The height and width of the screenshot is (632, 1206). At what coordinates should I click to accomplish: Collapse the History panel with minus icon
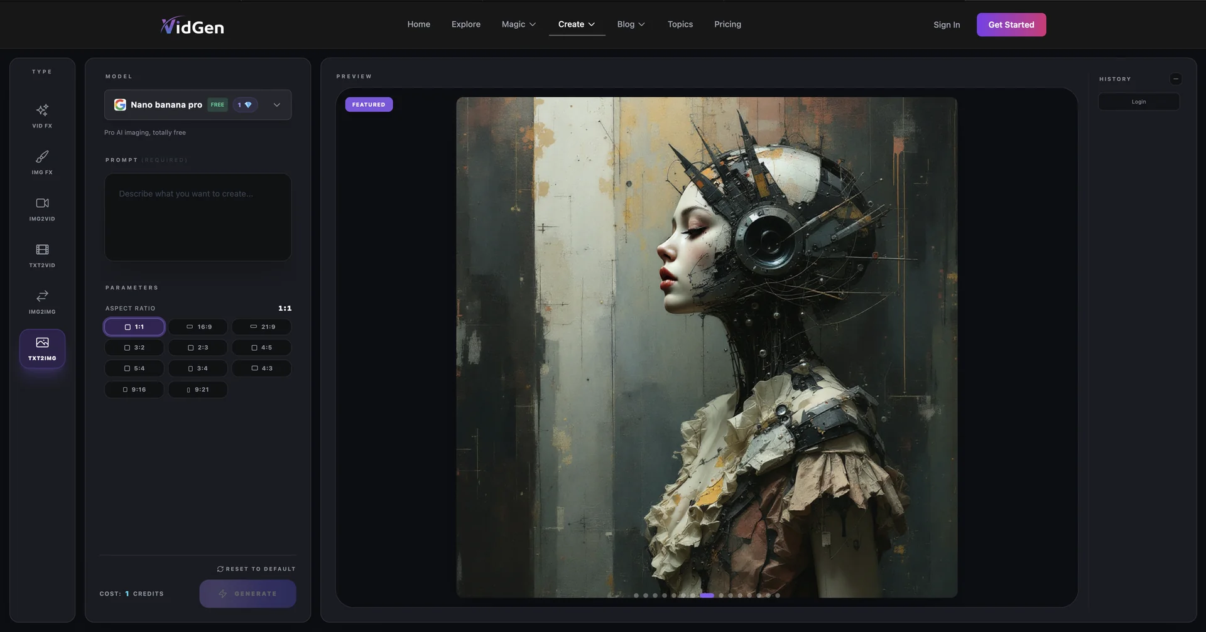point(1176,79)
